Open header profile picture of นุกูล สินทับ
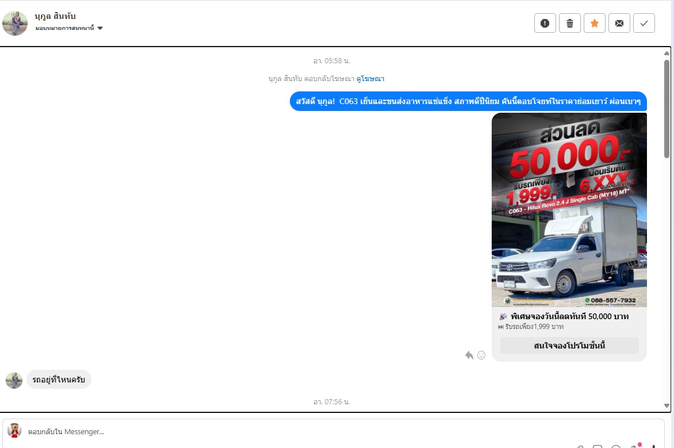 (15, 23)
